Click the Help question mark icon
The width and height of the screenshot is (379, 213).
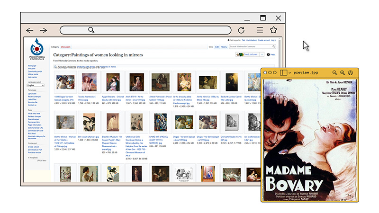268,54
